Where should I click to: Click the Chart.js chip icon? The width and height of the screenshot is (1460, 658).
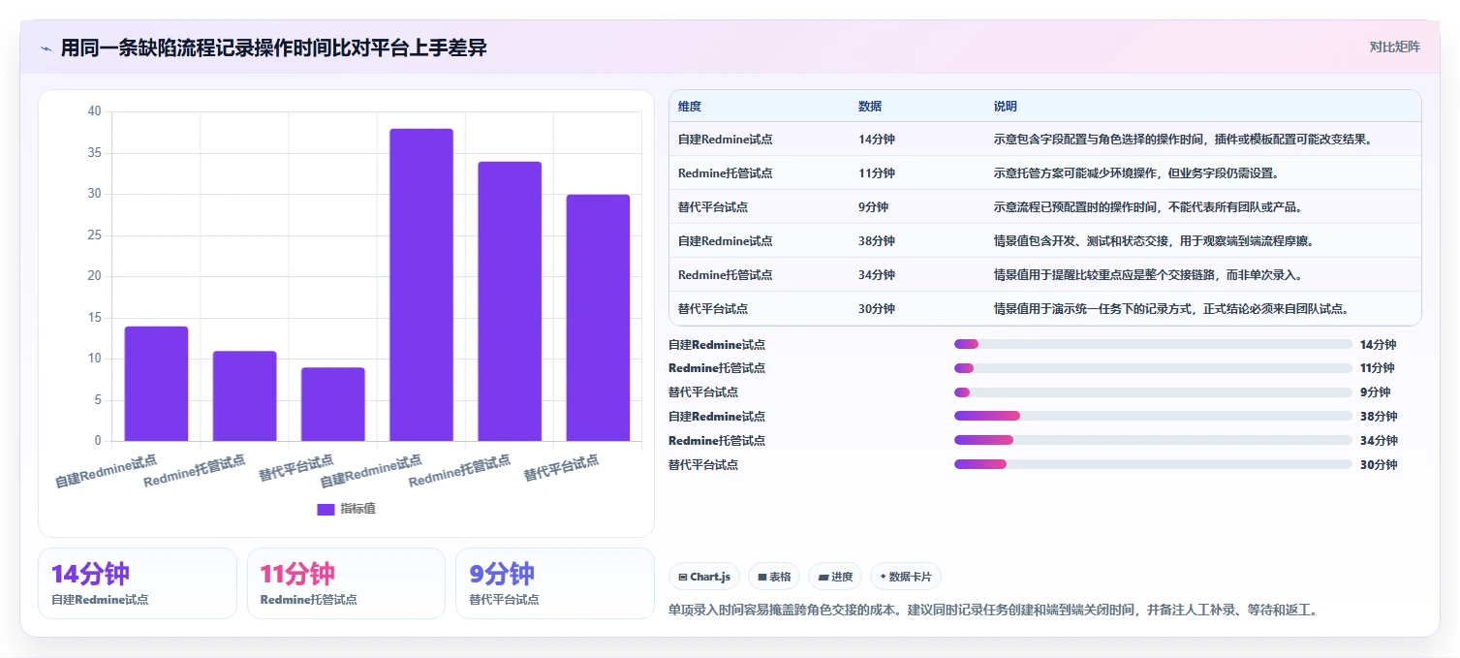coord(683,577)
